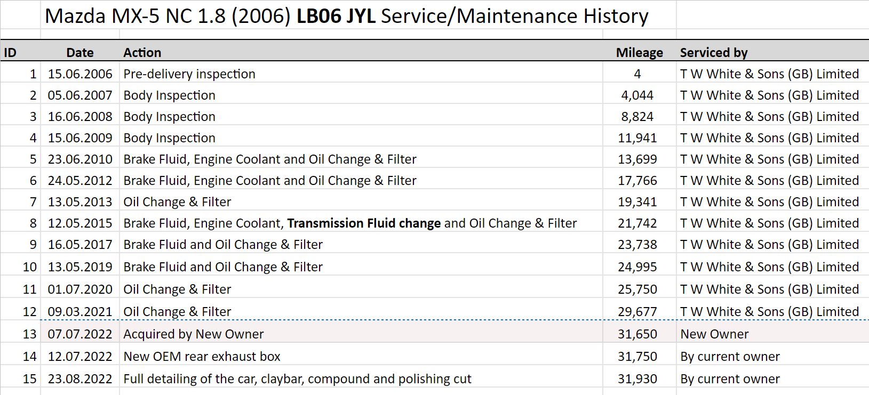Select 'Body Inspection' in row 4
The image size is (869, 395).
point(361,138)
